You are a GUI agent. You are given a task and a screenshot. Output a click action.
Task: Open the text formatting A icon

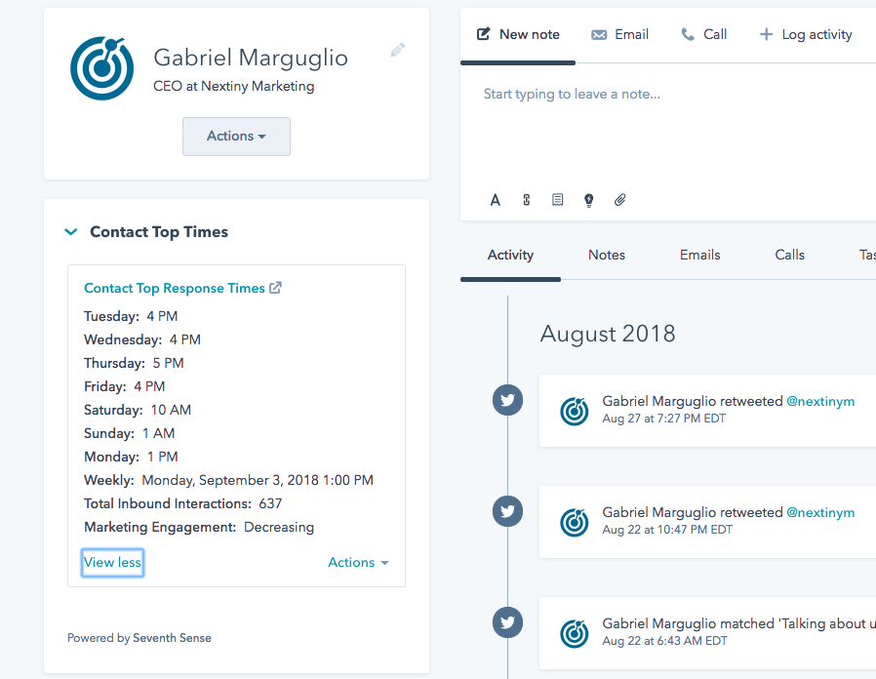495,200
